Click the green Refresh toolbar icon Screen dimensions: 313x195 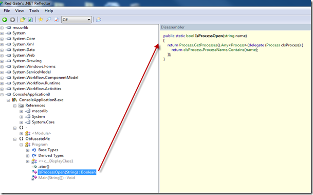tap(30, 20)
